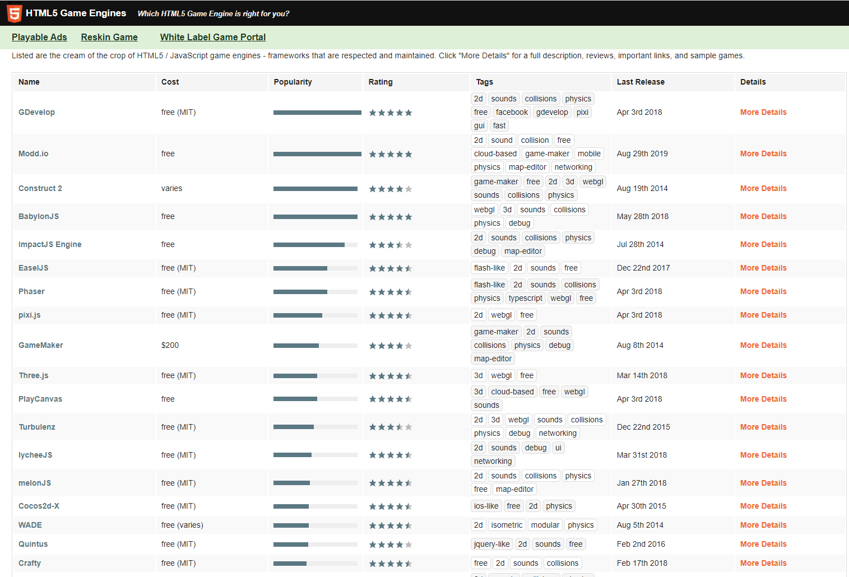The height and width of the screenshot is (577, 849).
Task: Click More Details for Construct 2
Action: (x=763, y=188)
